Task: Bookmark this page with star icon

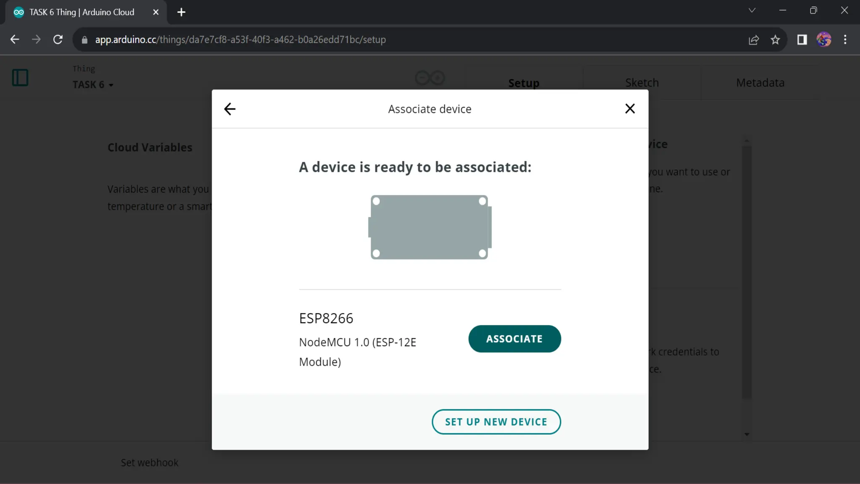Action: (775, 39)
